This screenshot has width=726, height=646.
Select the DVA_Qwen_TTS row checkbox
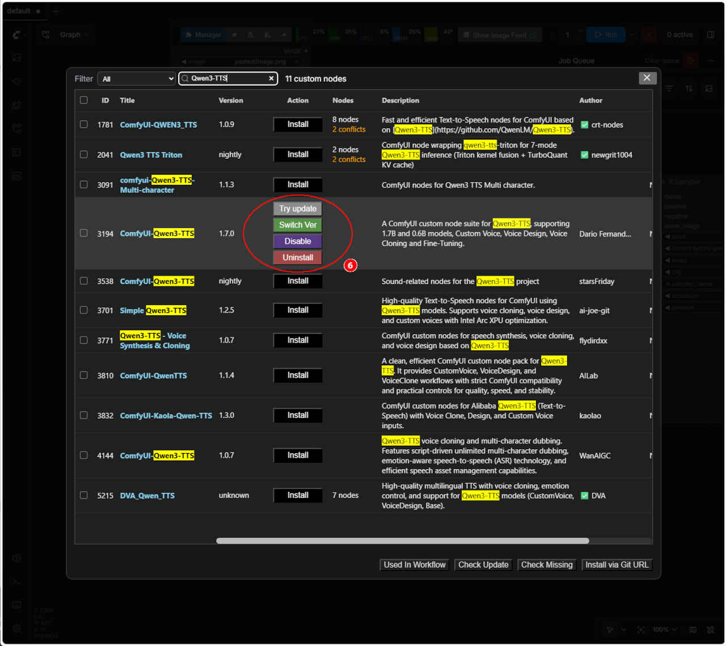[84, 495]
